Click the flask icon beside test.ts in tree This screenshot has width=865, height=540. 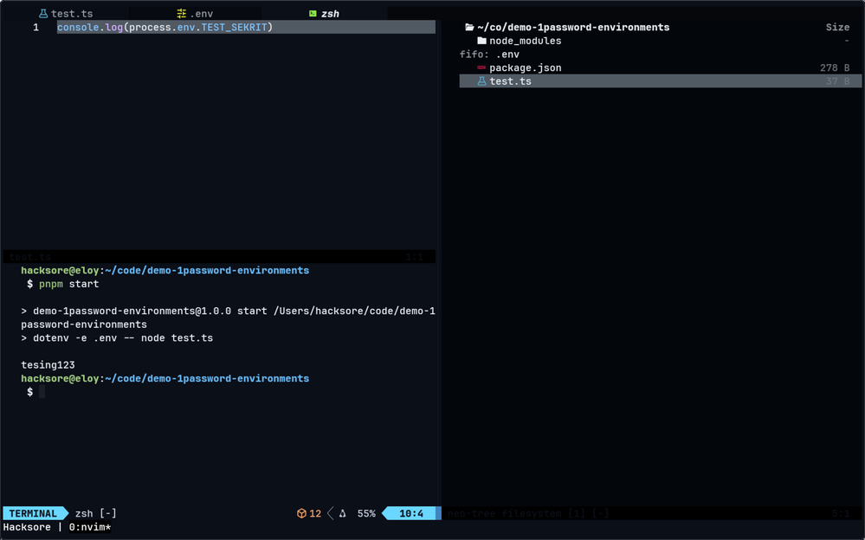(482, 81)
